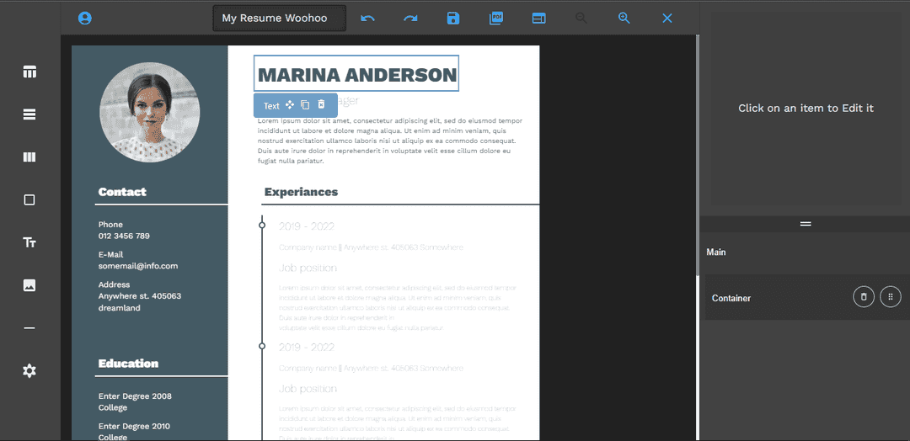Image resolution: width=910 pixels, height=441 pixels.
Task: Select the MARINA ANDERSON heading
Action: [x=356, y=73]
